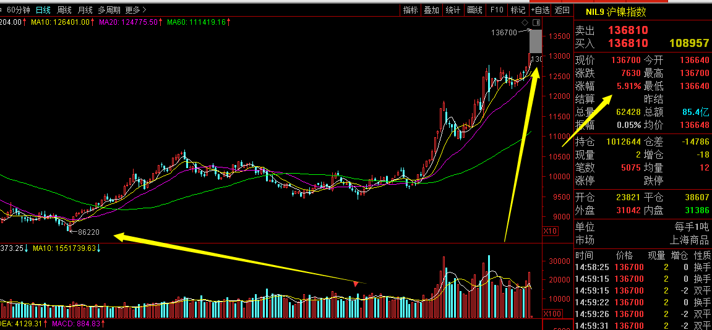Viewport: 712px width, 330px height.
Task: Add the contract via +自选
Action: [x=541, y=10]
